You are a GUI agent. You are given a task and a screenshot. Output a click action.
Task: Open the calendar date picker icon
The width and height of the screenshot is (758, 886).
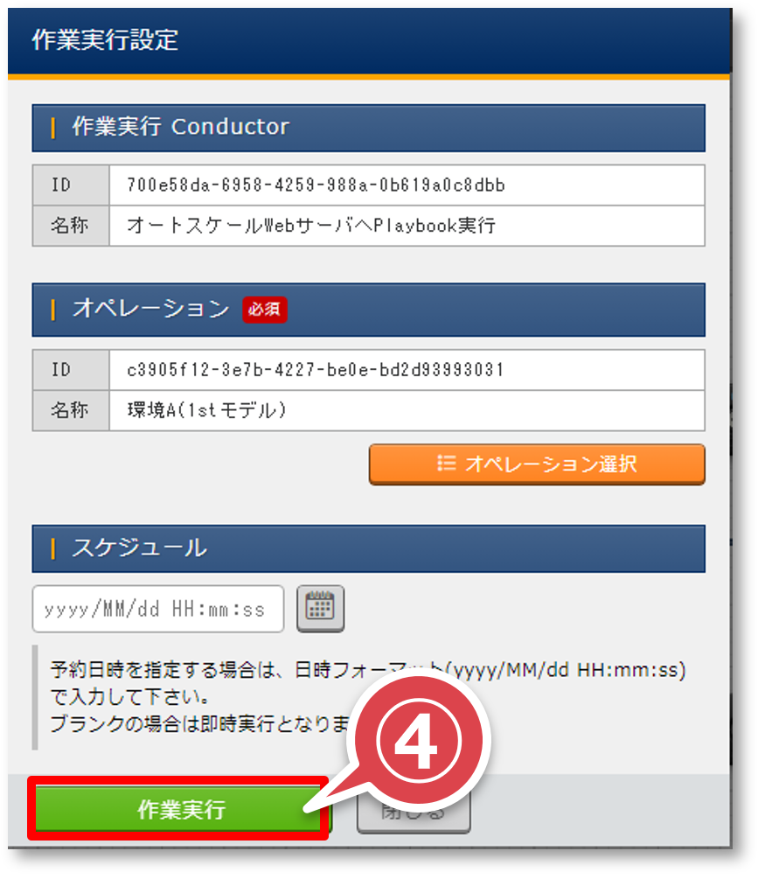point(320,609)
